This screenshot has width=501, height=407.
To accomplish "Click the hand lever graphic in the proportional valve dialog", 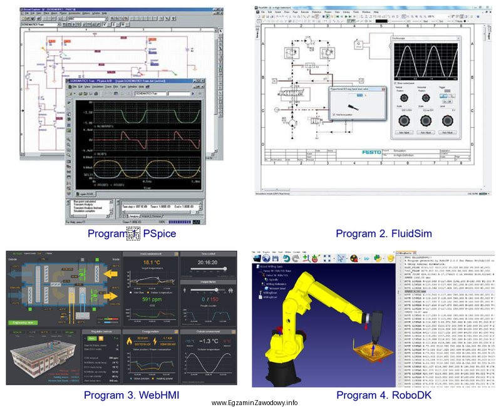I will tap(353, 108).
